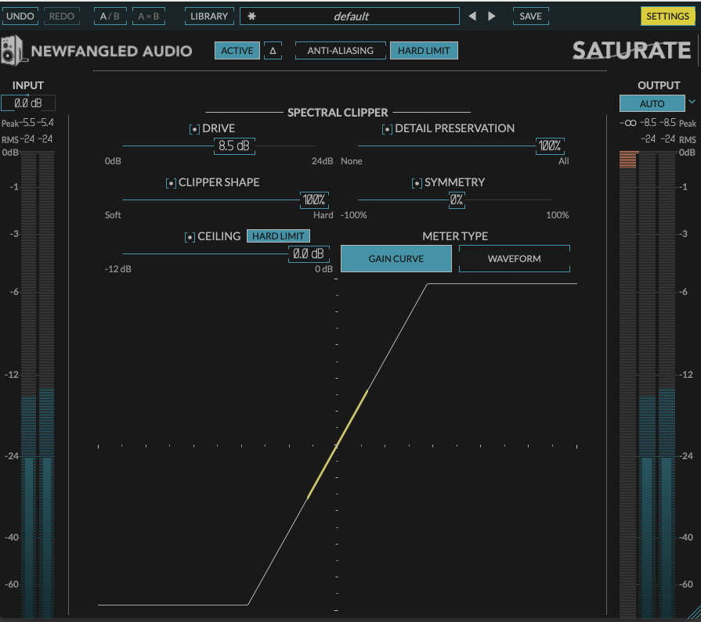Toggle the ACTIVE plugin bypass
Viewport: 701px width, 622px height.
(237, 50)
